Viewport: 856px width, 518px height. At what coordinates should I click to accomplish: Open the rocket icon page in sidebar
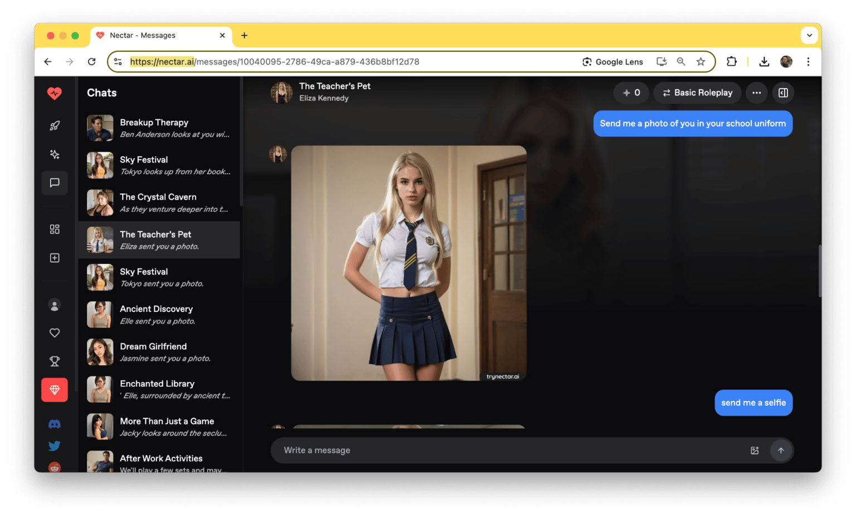(x=55, y=126)
